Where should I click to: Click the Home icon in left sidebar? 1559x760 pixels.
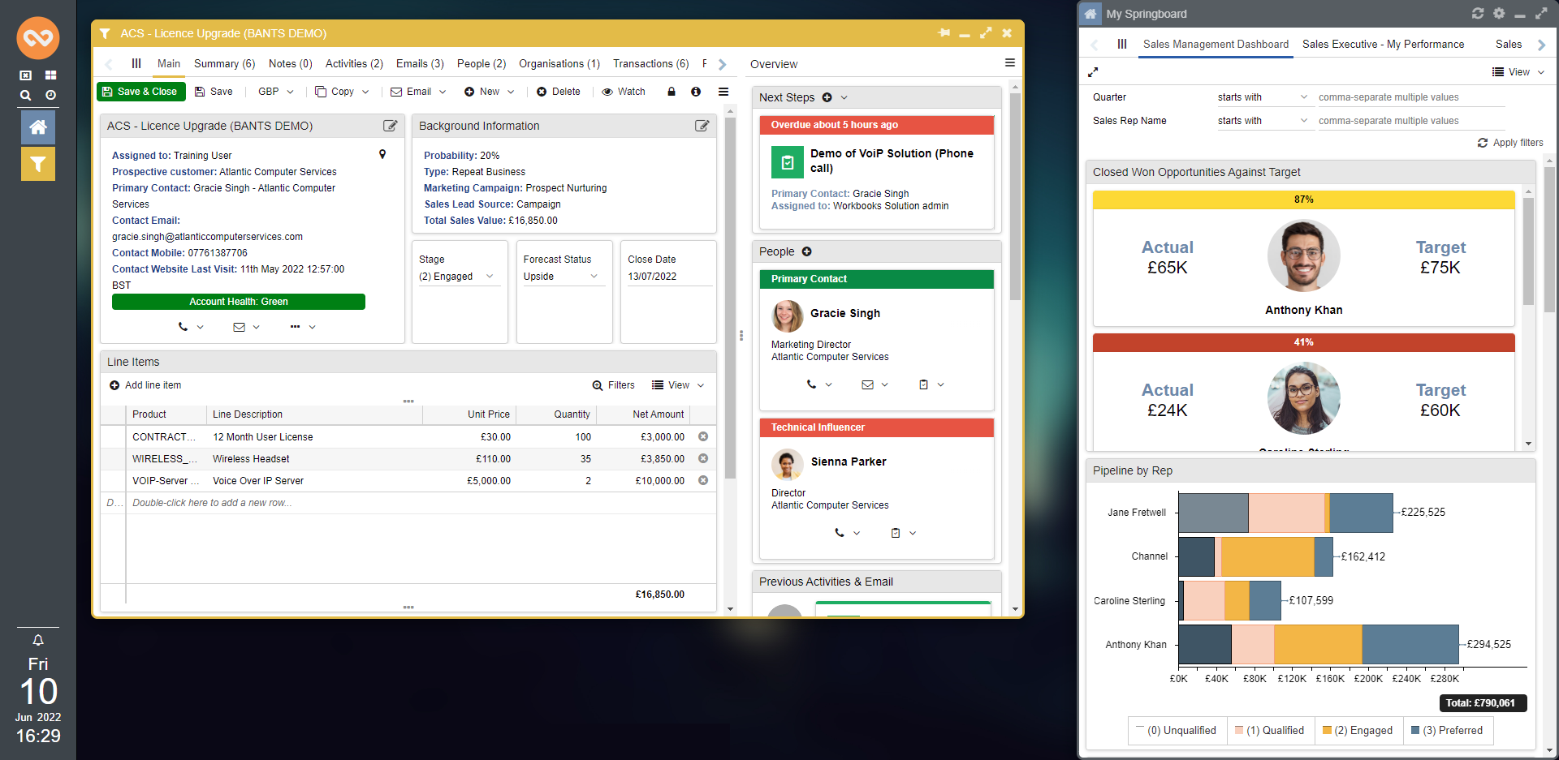[x=37, y=127]
